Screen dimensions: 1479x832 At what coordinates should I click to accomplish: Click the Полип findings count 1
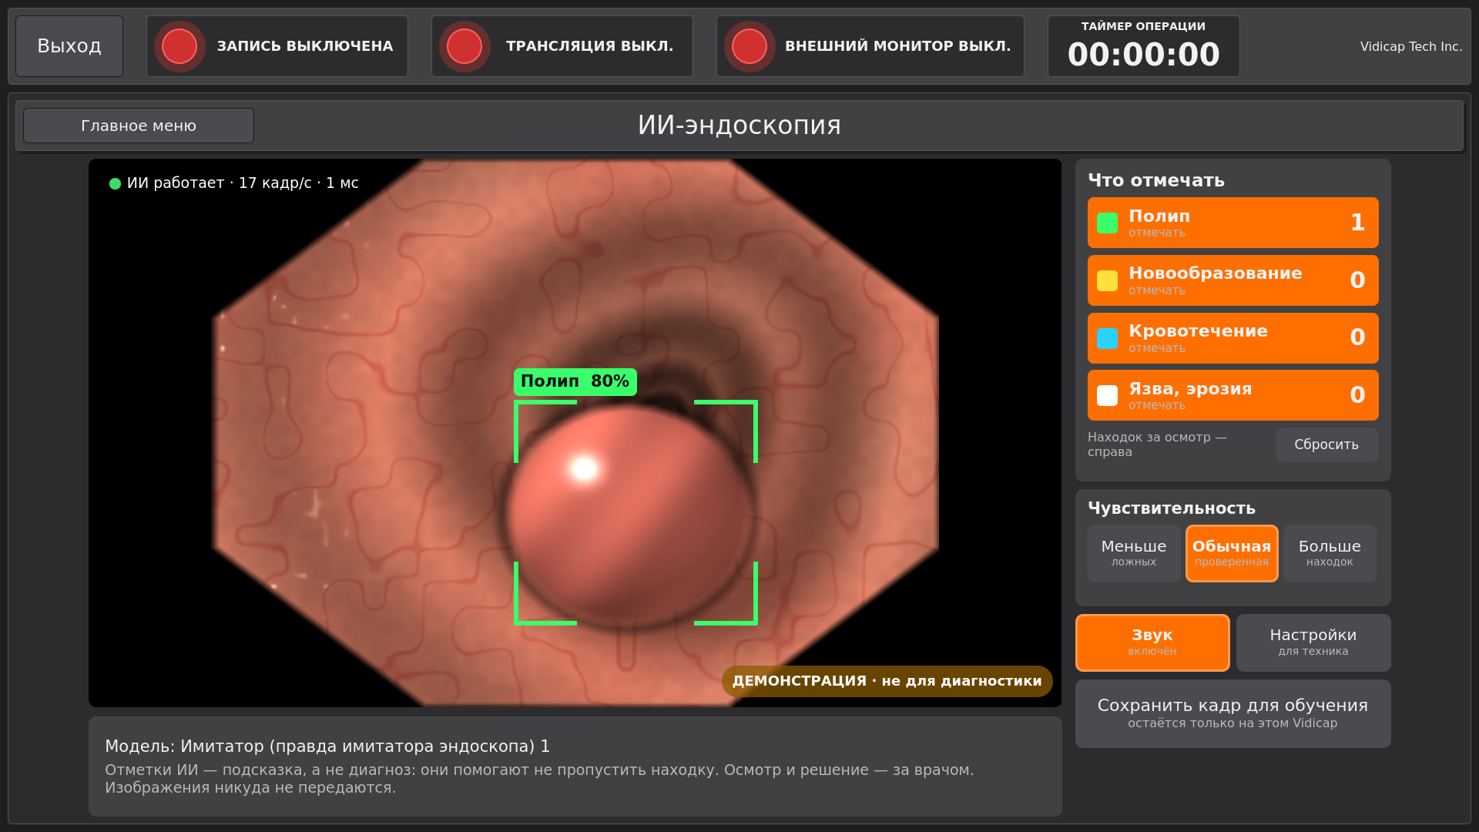click(1357, 223)
